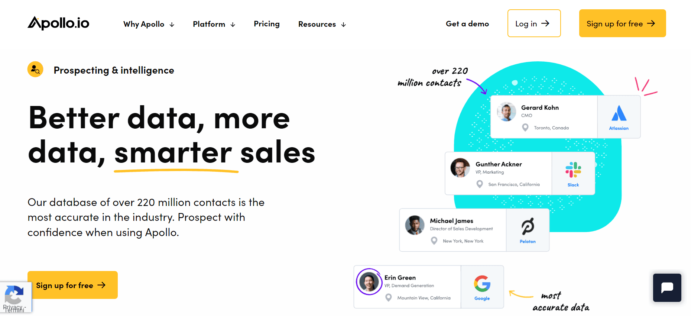This screenshot has height=316, width=691.
Task: Open the chat widget
Action: pyautogui.click(x=667, y=288)
